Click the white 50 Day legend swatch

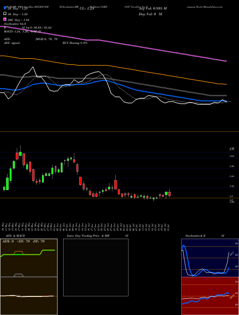5,14
